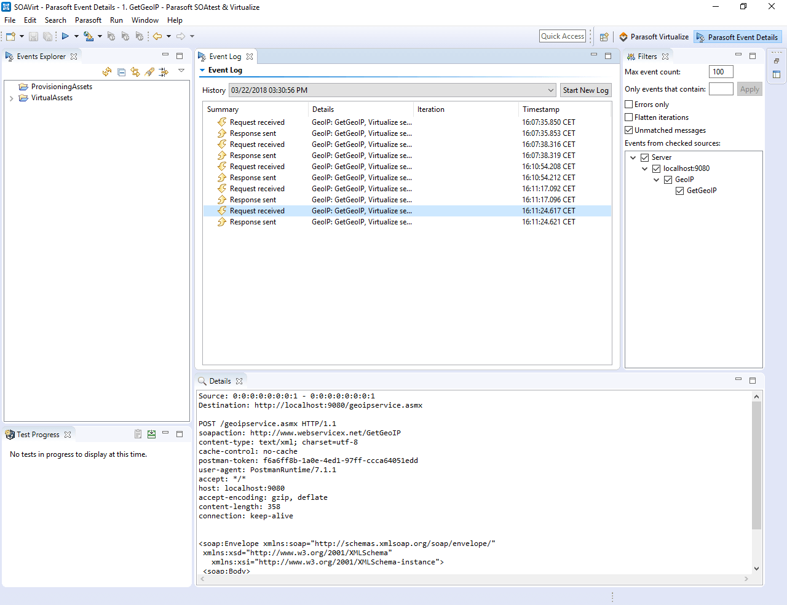Open the File menu
787x605 pixels.
(x=10, y=20)
